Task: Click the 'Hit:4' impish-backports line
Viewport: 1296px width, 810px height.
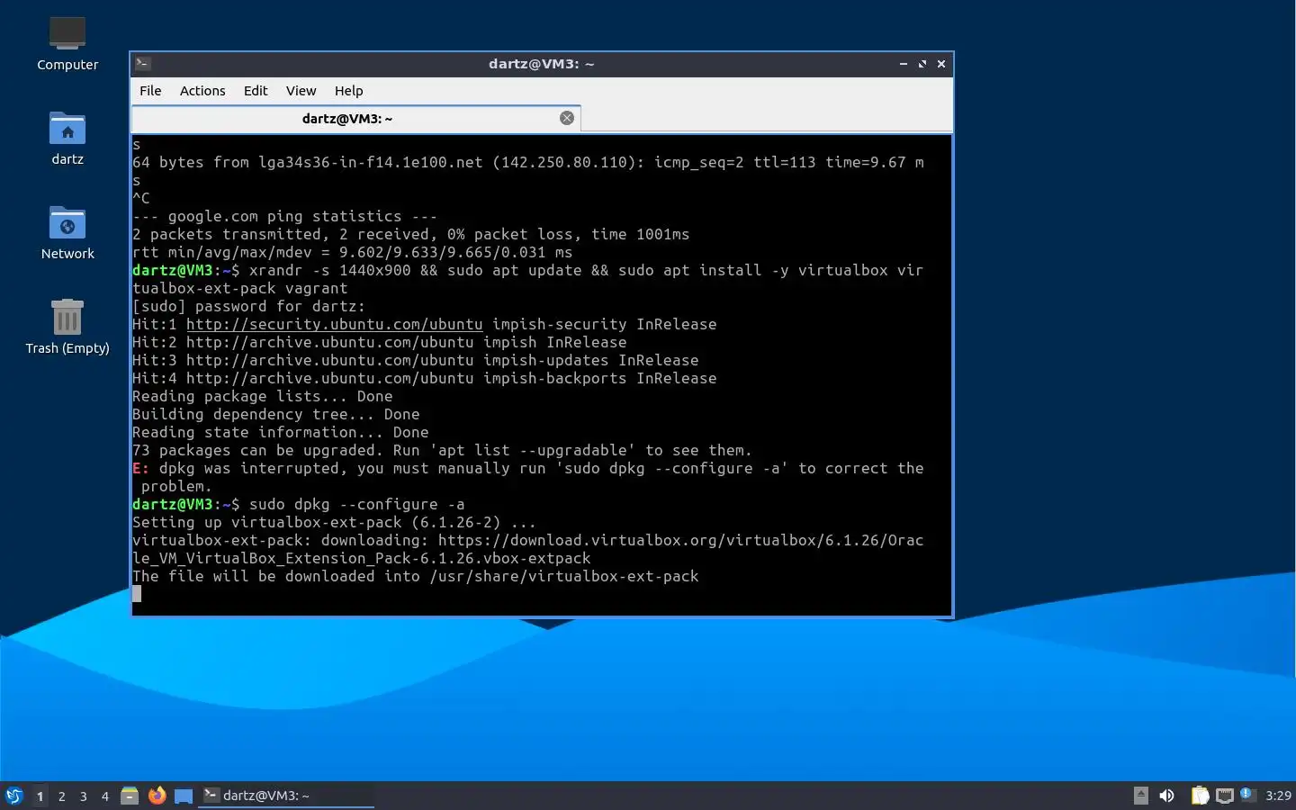Action: click(425, 378)
